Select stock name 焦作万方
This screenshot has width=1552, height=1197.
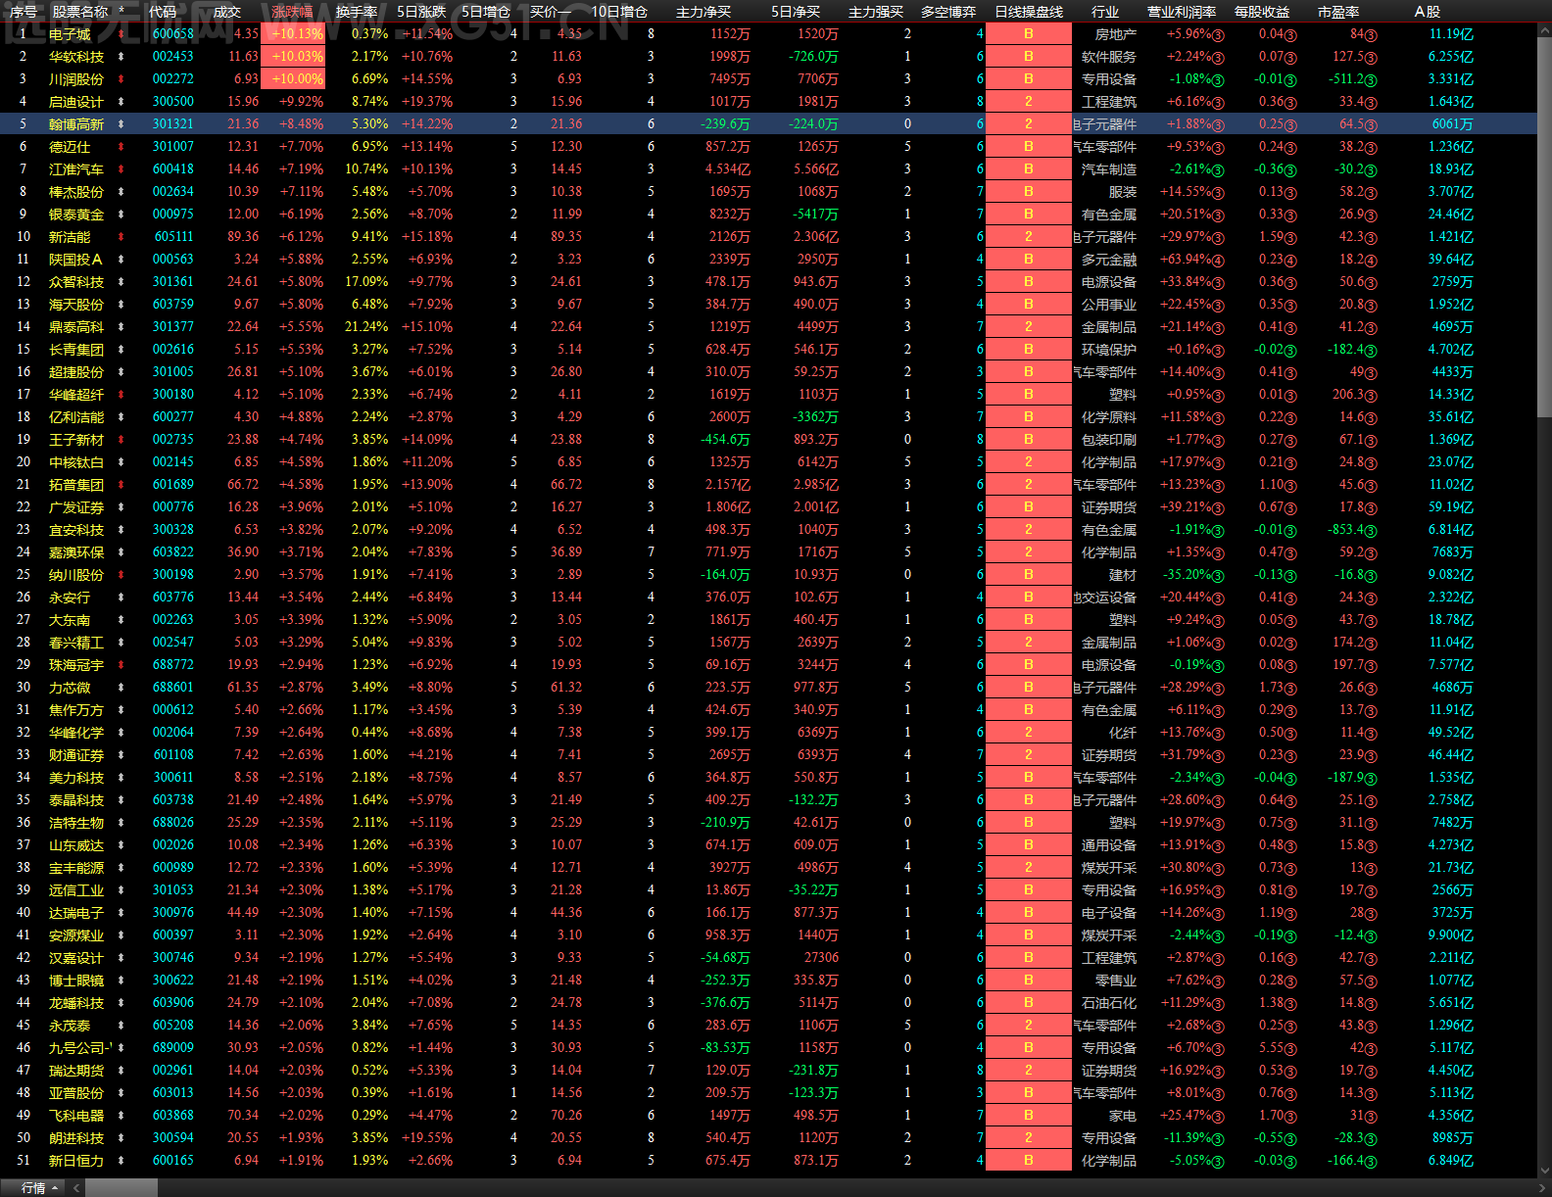point(76,710)
